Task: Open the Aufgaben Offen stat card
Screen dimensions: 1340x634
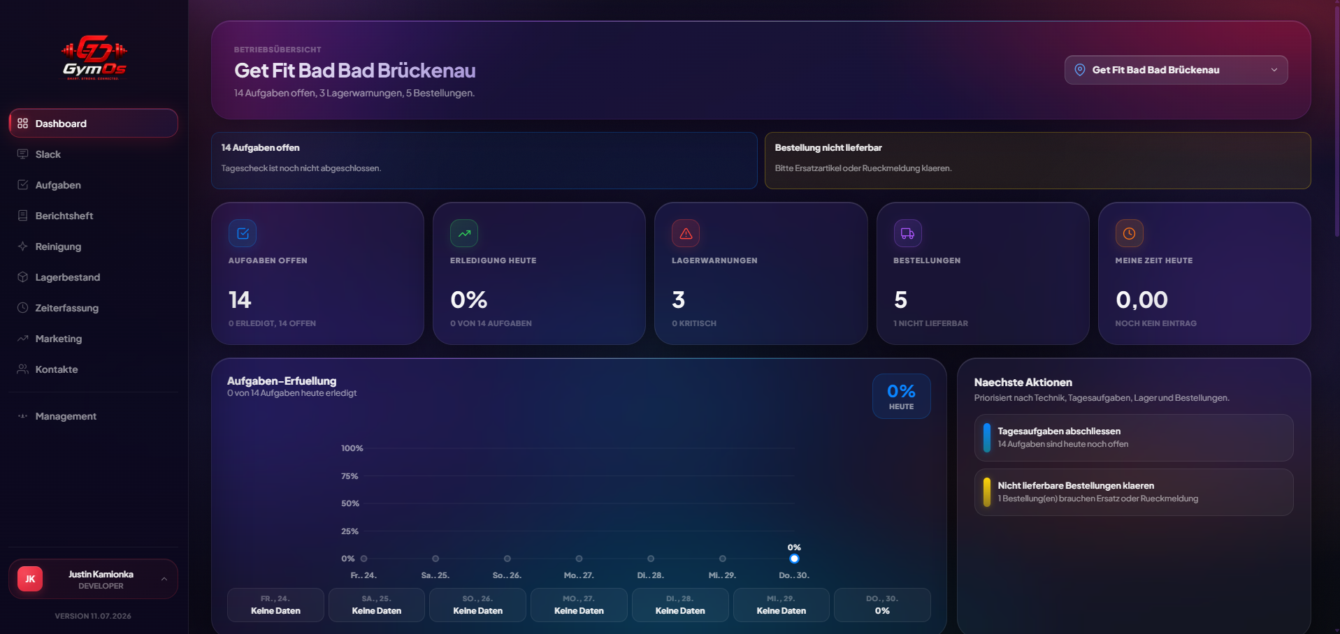Action: 317,274
